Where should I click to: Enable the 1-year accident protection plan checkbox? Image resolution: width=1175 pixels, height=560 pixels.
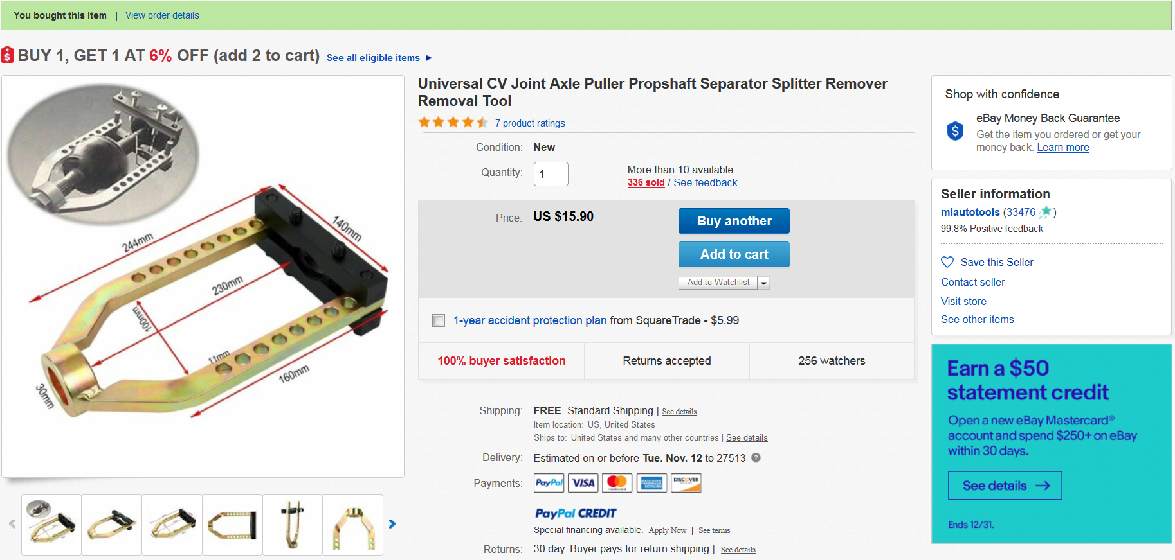click(439, 320)
